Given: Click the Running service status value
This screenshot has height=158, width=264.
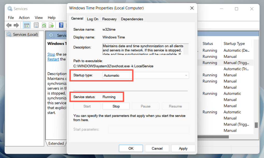Looking at the screenshot, I should pyautogui.click(x=109, y=97).
